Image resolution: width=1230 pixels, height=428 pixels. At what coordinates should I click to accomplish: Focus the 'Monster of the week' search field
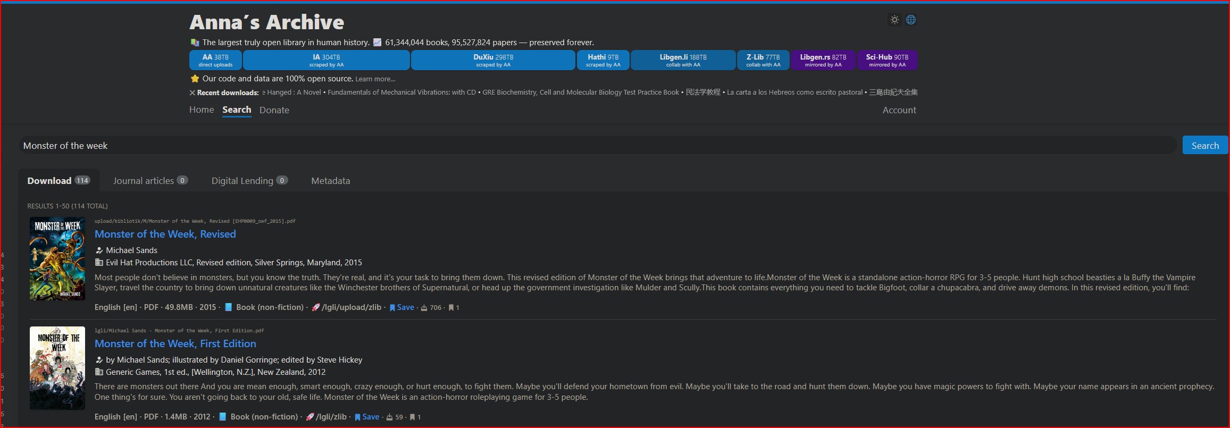[x=597, y=146]
